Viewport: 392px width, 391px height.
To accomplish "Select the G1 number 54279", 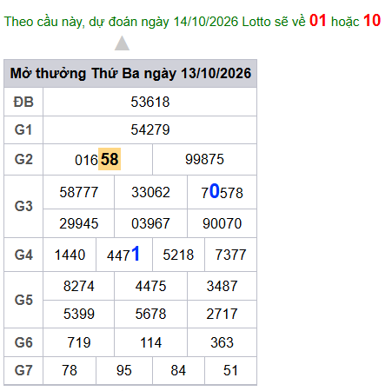I will pyautogui.click(x=150, y=129).
